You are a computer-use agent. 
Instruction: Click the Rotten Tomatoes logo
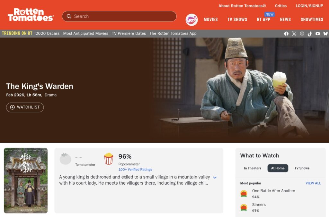[x=30, y=15]
